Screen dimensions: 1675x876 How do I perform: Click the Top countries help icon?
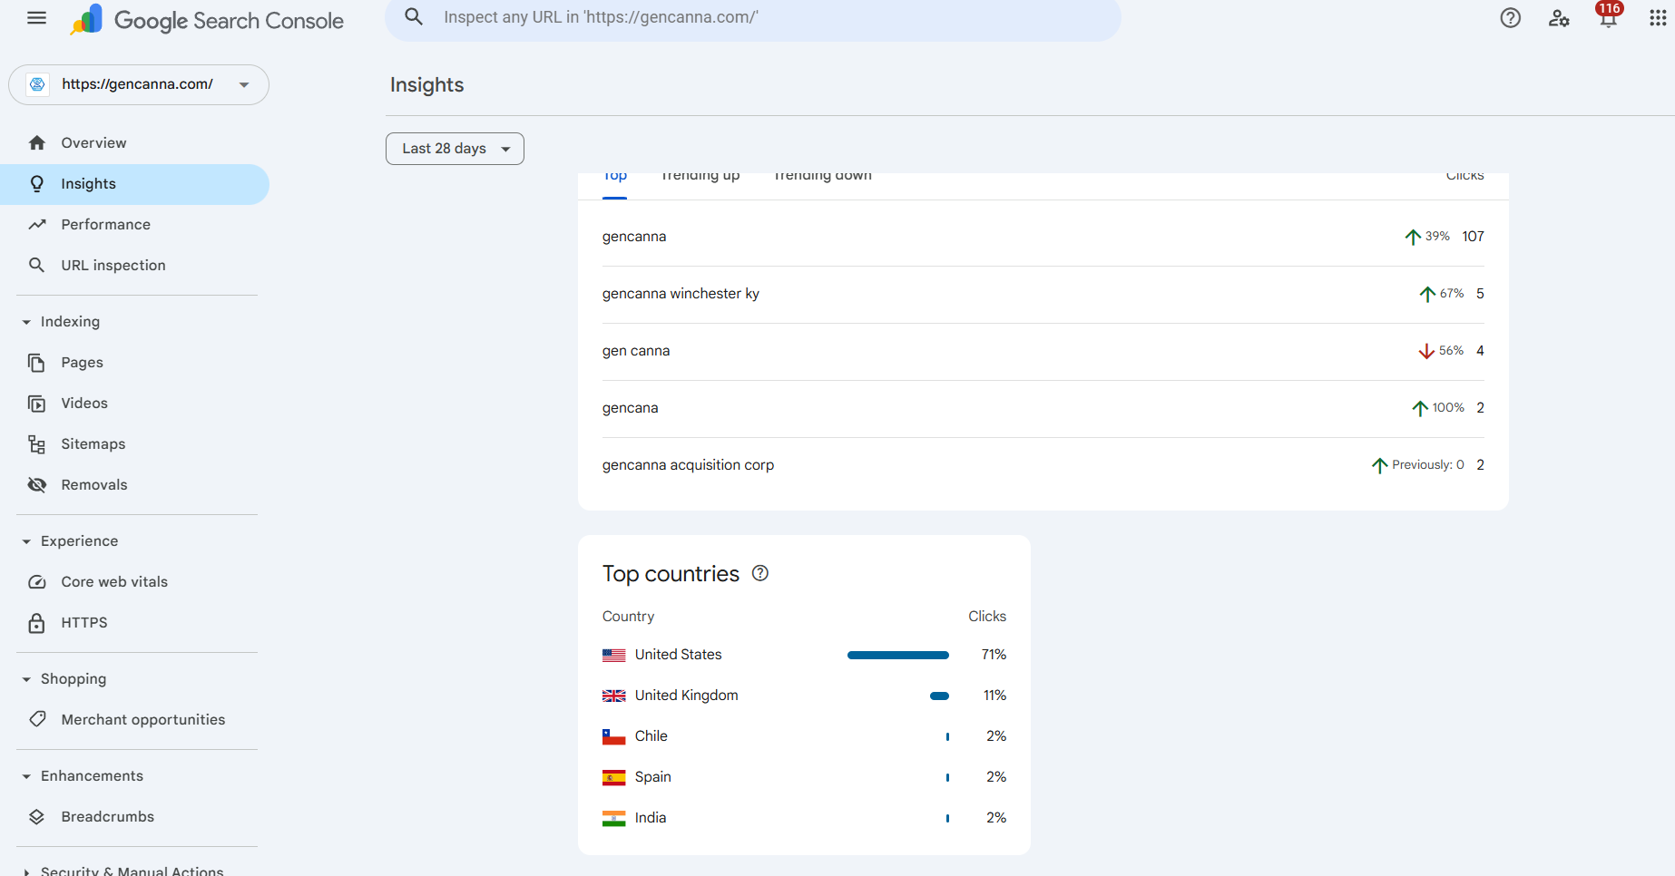click(760, 573)
